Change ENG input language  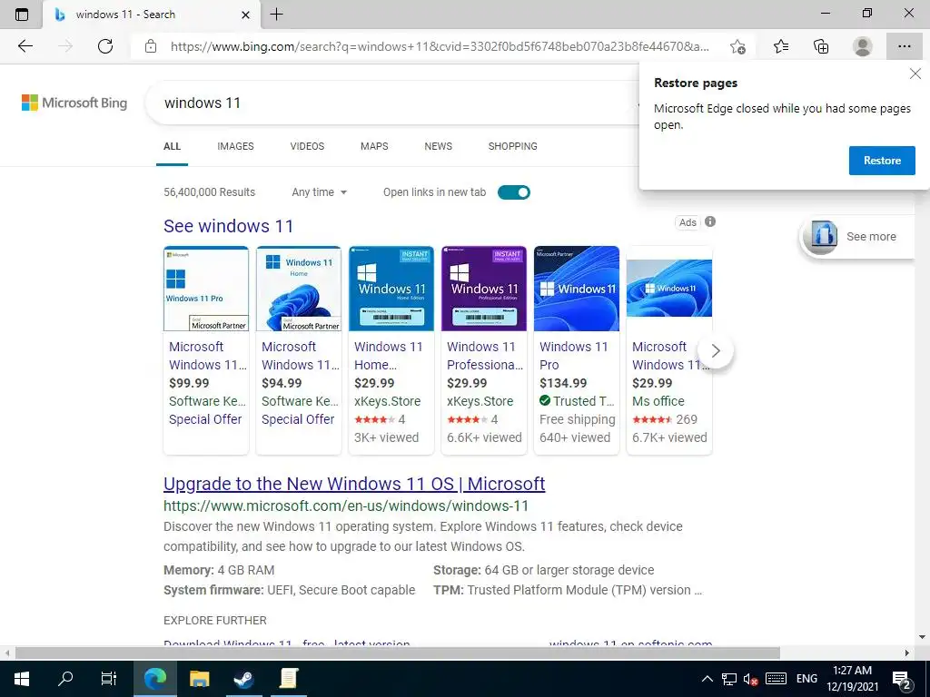(806, 679)
